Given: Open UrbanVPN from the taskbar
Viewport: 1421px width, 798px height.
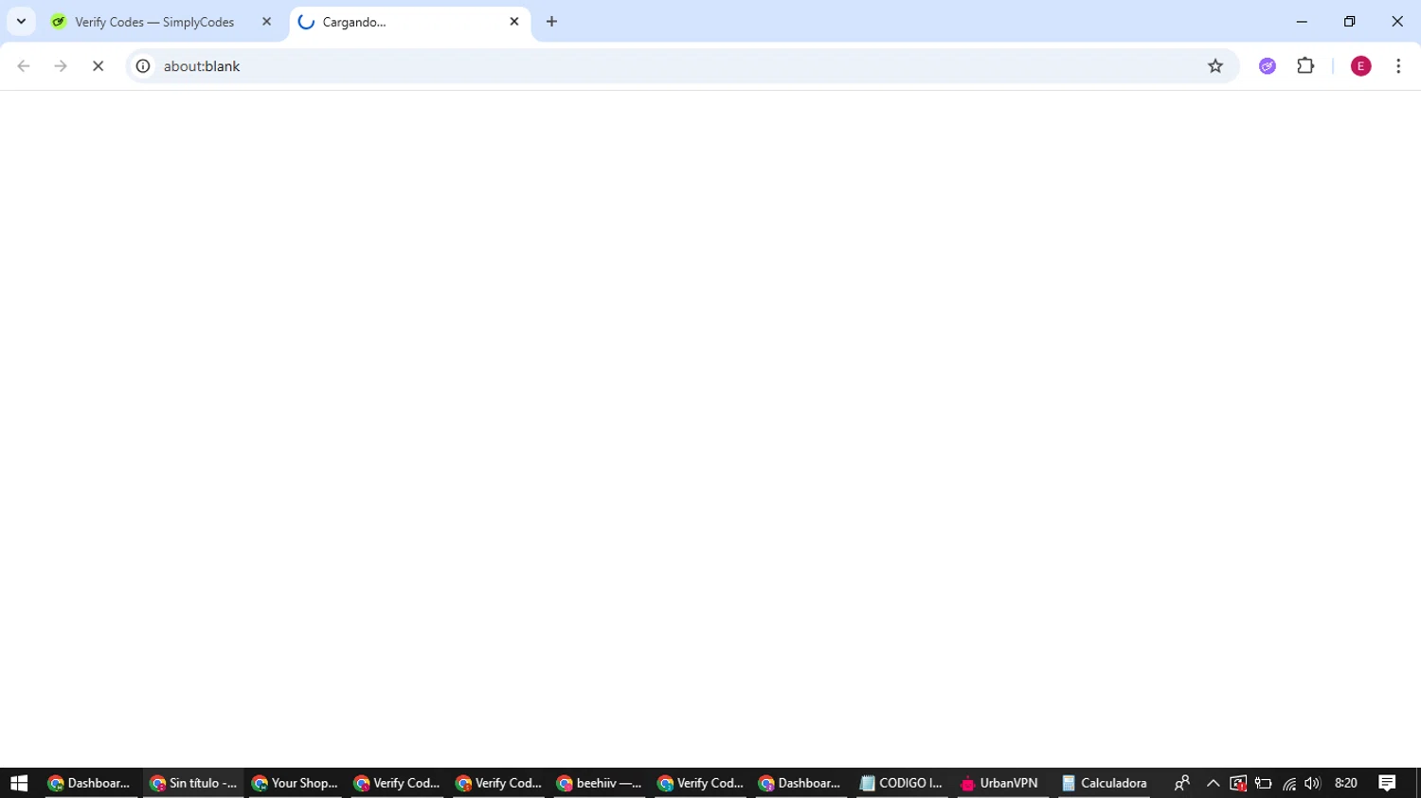Looking at the screenshot, I should (x=1000, y=783).
